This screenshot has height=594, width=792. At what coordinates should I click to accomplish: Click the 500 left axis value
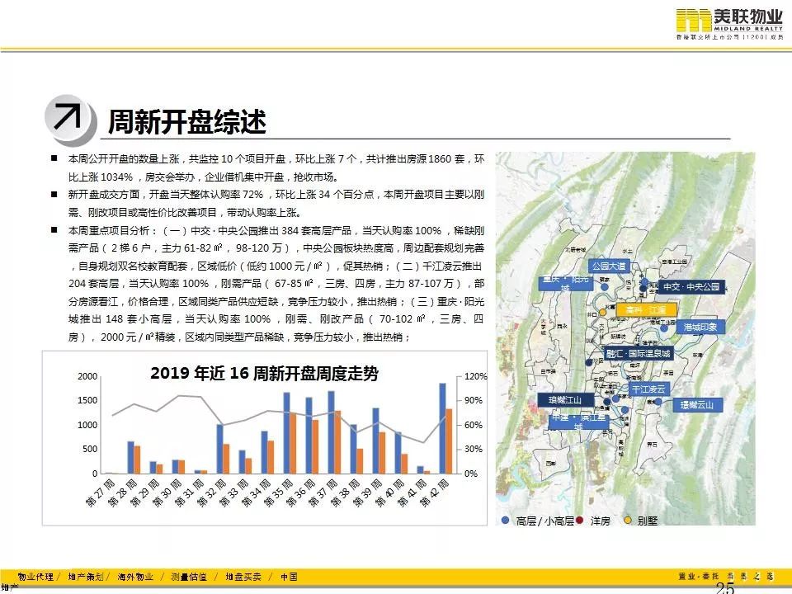90,449
